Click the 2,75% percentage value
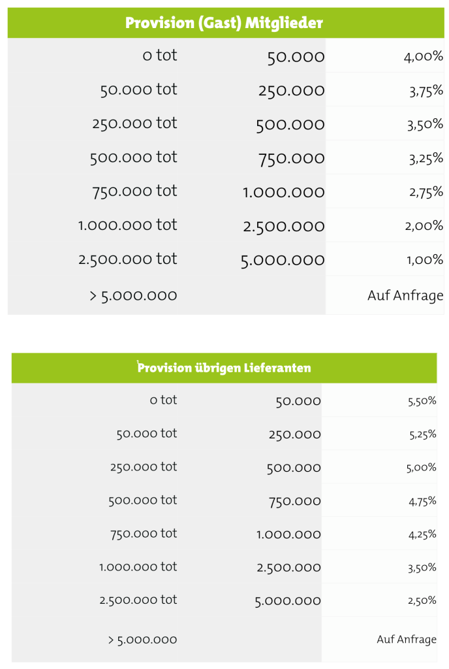Image resolution: width=449 pixels, height=669 pixels. tap(426, 192)
